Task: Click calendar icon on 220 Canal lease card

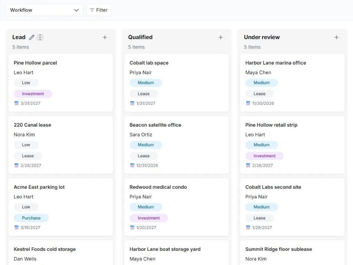Action: coord(17,165)
